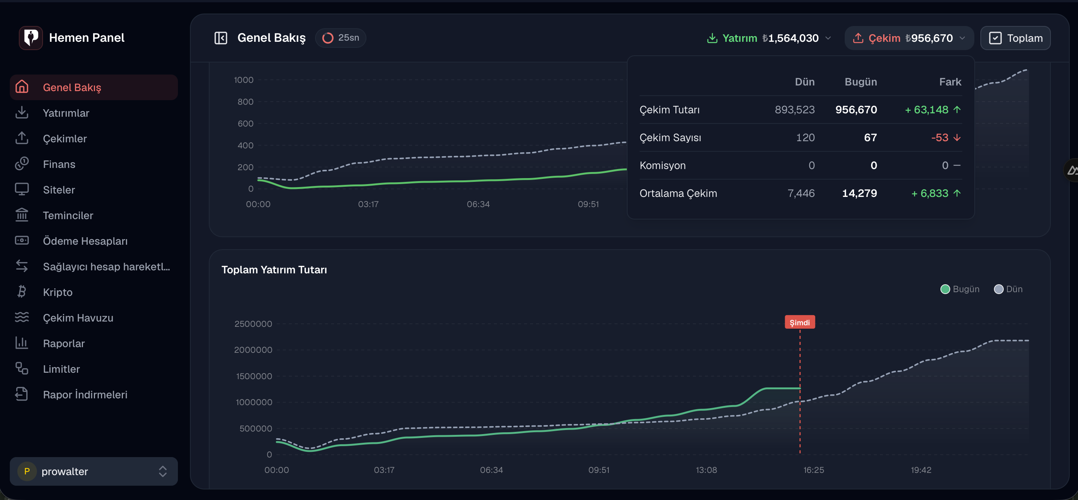Screen dimensions: 1078x500
Task: Open the prowalter account switcher chevrons
Action: [x=163, y=471]
